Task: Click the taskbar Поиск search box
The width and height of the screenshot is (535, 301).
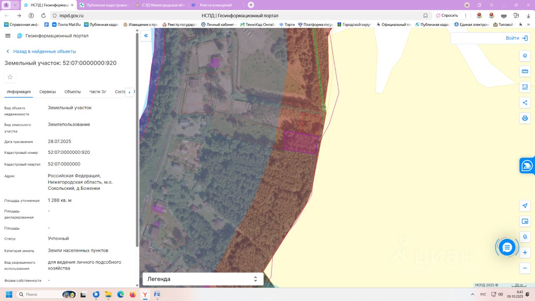Action: (46, 294)
